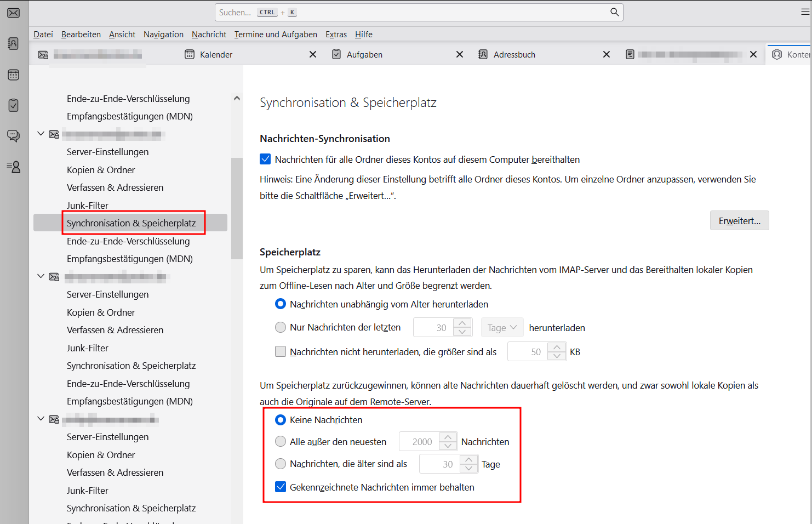Open the Calendar sidebar icon

[x=14, y=75]
